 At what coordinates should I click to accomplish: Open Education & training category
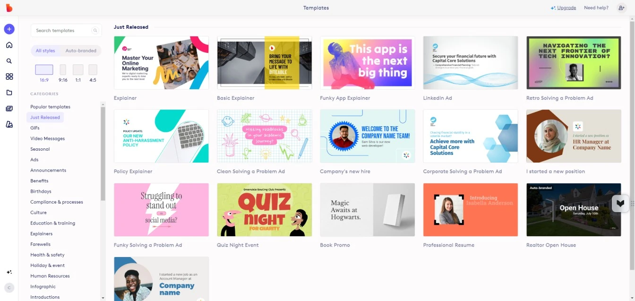52,223
